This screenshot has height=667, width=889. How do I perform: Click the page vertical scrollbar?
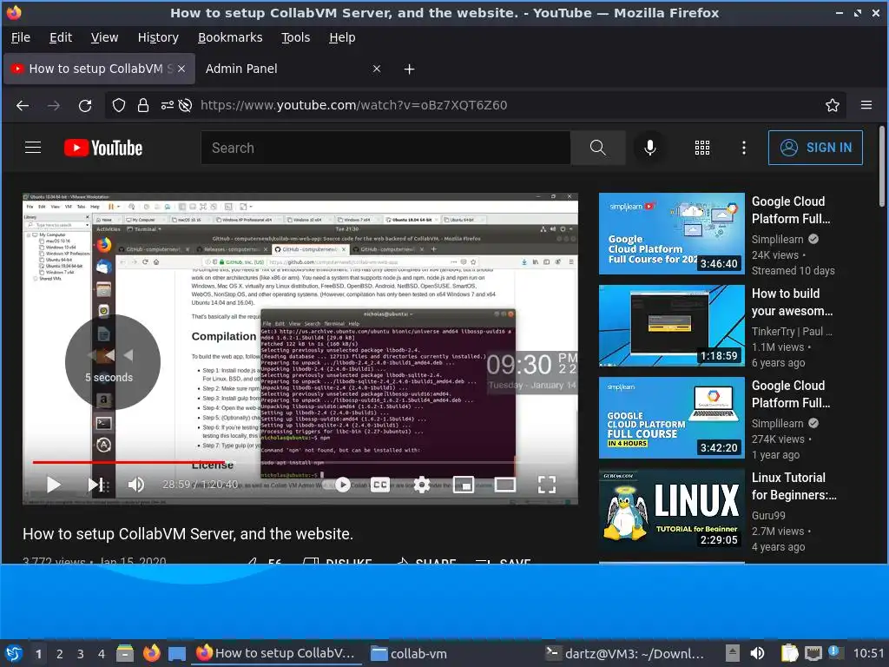[882, 166]
